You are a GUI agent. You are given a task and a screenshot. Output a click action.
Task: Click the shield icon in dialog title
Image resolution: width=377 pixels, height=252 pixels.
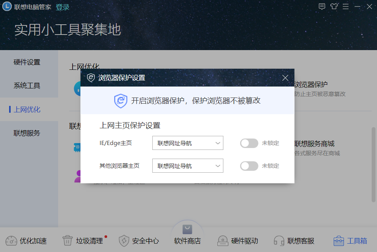coord(91,78)
